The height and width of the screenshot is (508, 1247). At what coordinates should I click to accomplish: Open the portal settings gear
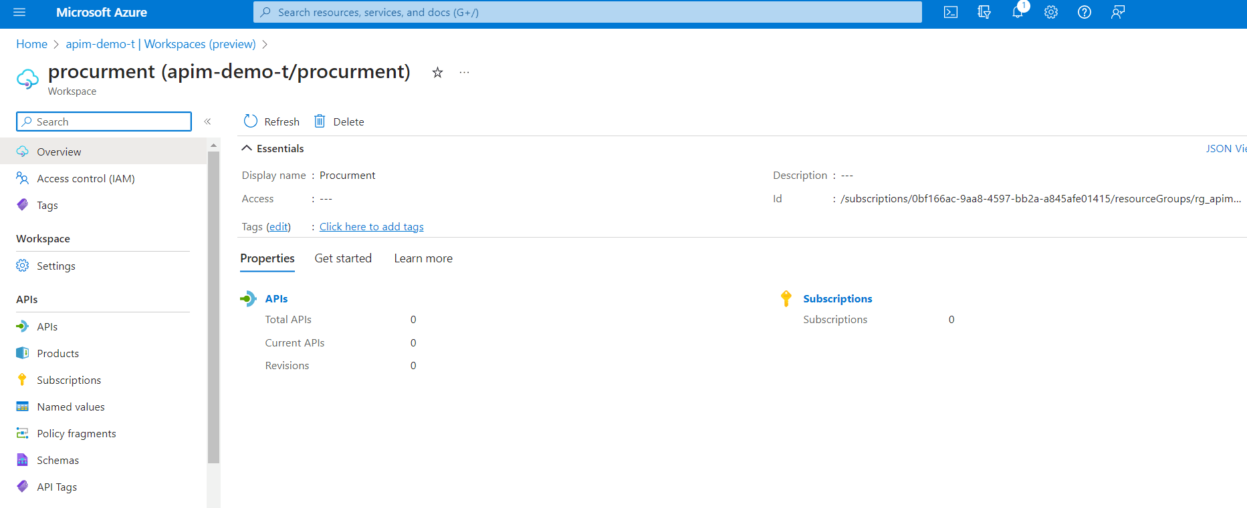click(x=1051, y=12)
